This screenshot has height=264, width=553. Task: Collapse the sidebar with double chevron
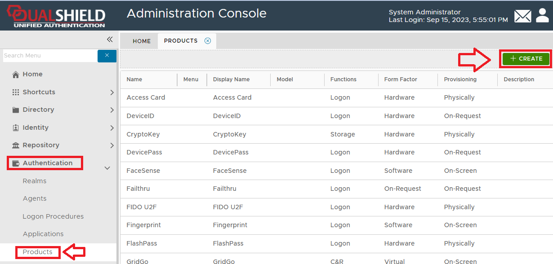pyautogui.click(x=110, y=40)
